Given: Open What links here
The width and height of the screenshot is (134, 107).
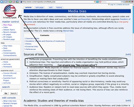Looking at the screenshot, I should 10,101.
